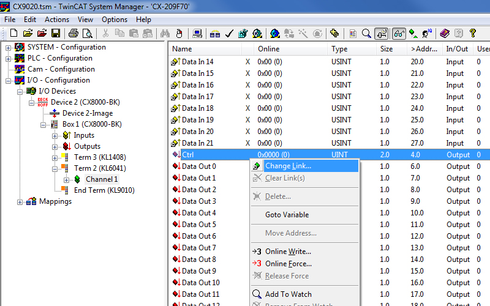The image size is (490, 306).
Task: Sort by the Type column header
Action: coord(352,49)
